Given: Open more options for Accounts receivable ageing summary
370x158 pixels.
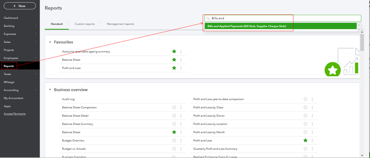Looking at the screenshot, I should coord(181,52).
